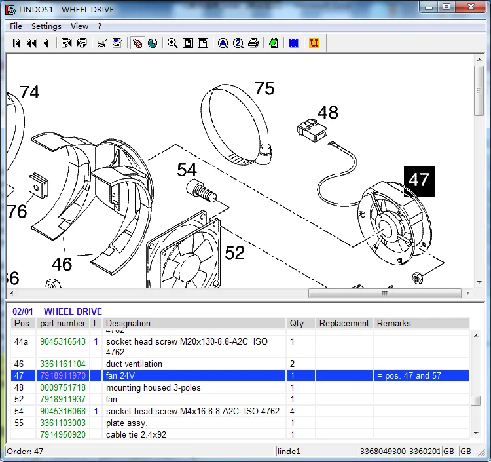The width and height of the screenshot is (491, 462).
Task: Click the second page-view icon
Action: pos(202,43)
